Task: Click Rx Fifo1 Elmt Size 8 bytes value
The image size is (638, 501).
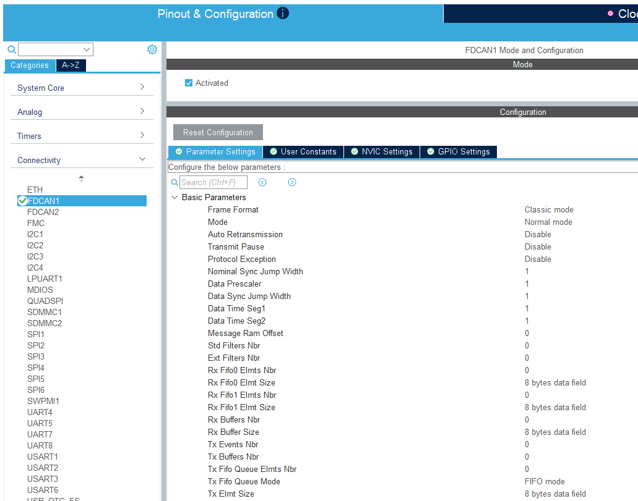Action: [x=555, y=408]
